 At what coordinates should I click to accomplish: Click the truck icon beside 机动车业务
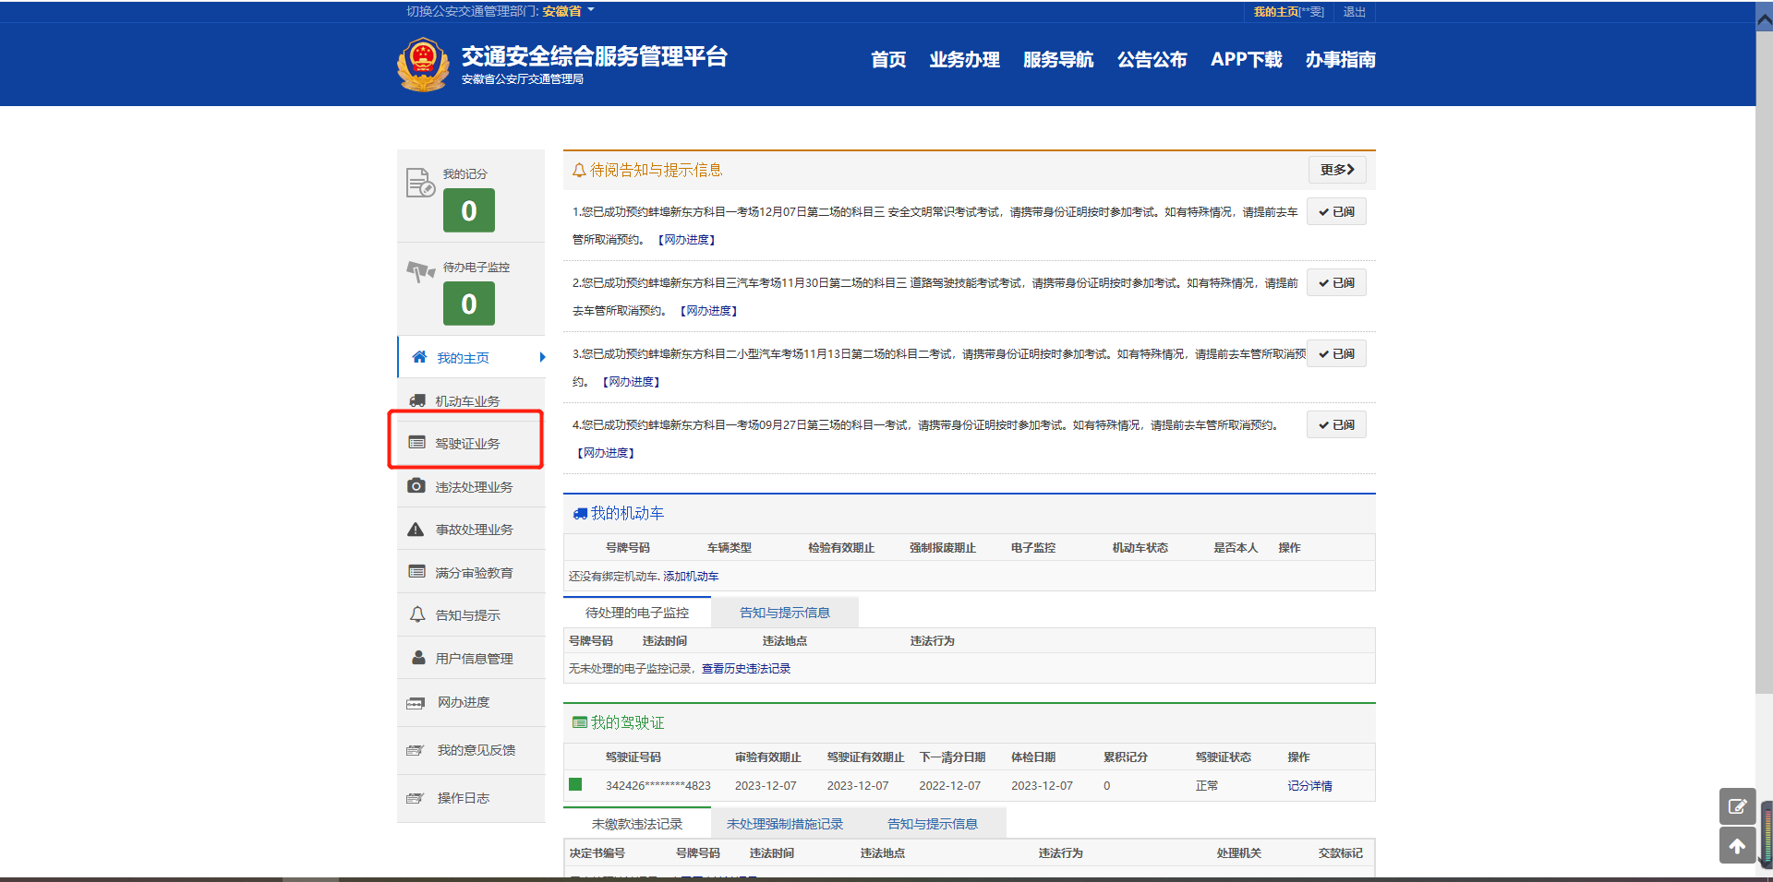point(417,400)
